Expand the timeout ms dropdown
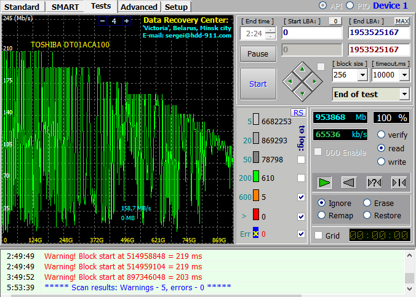 pos(404,75)
